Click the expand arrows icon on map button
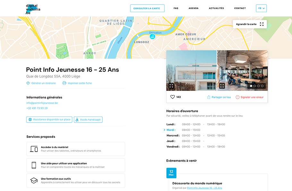 click(x=262, y=24)
